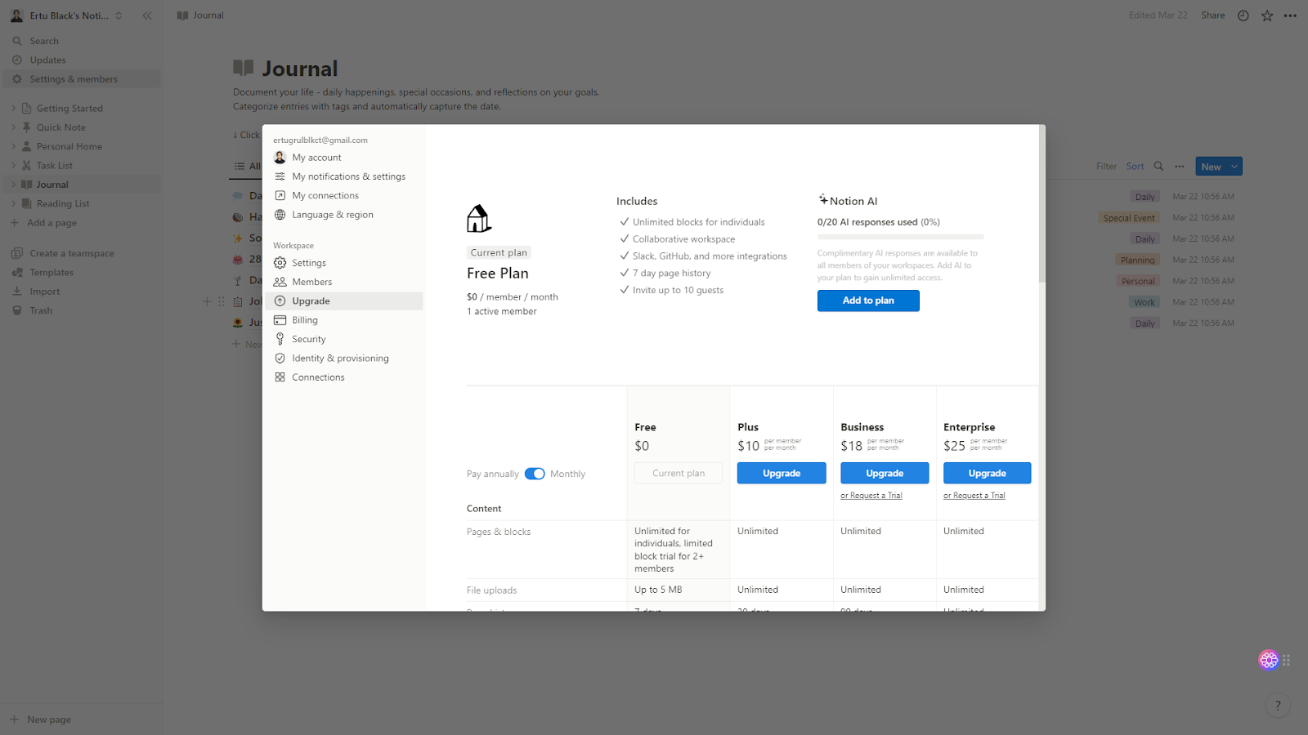Open workspace Settings in the modal
The height and width of the screenshot is (735, 1308).
344,263
